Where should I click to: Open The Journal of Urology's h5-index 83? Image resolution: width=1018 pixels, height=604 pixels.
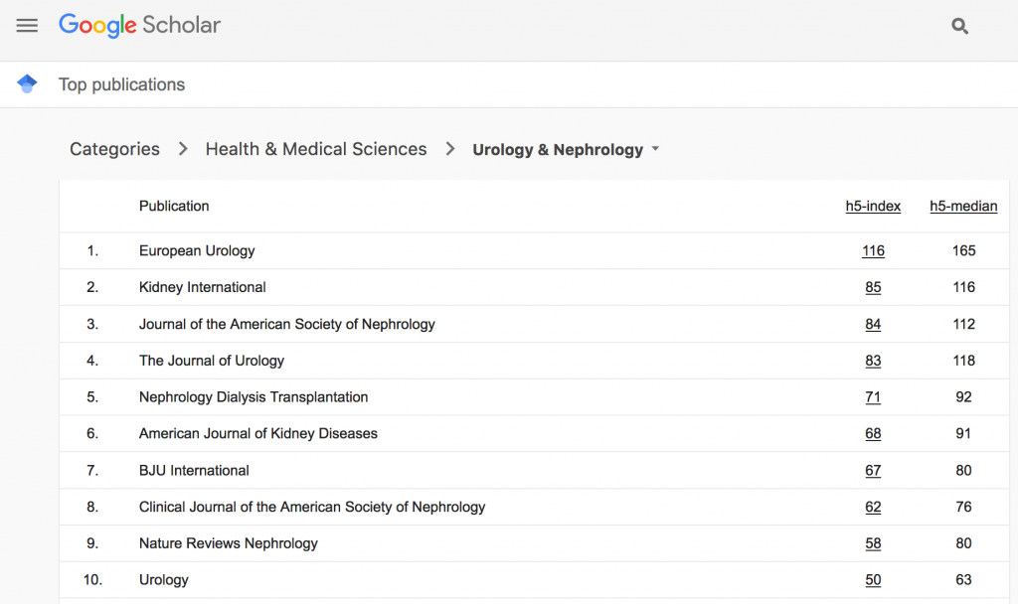tap(873, 362)
